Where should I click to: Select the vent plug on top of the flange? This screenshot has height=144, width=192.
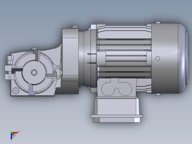[x=75, y=27]
